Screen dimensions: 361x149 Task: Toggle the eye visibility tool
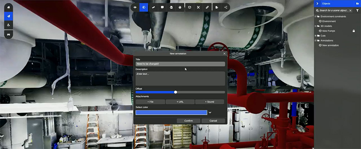click(135, 7)
